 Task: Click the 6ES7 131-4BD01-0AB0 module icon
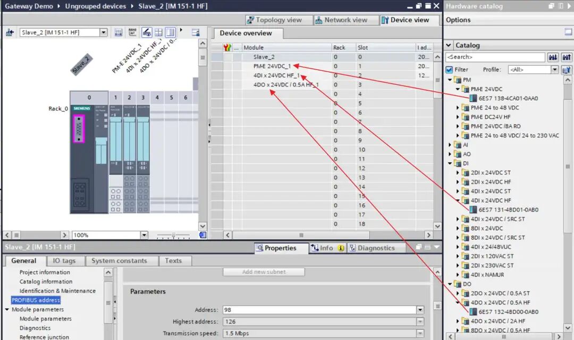coord(474,210)
